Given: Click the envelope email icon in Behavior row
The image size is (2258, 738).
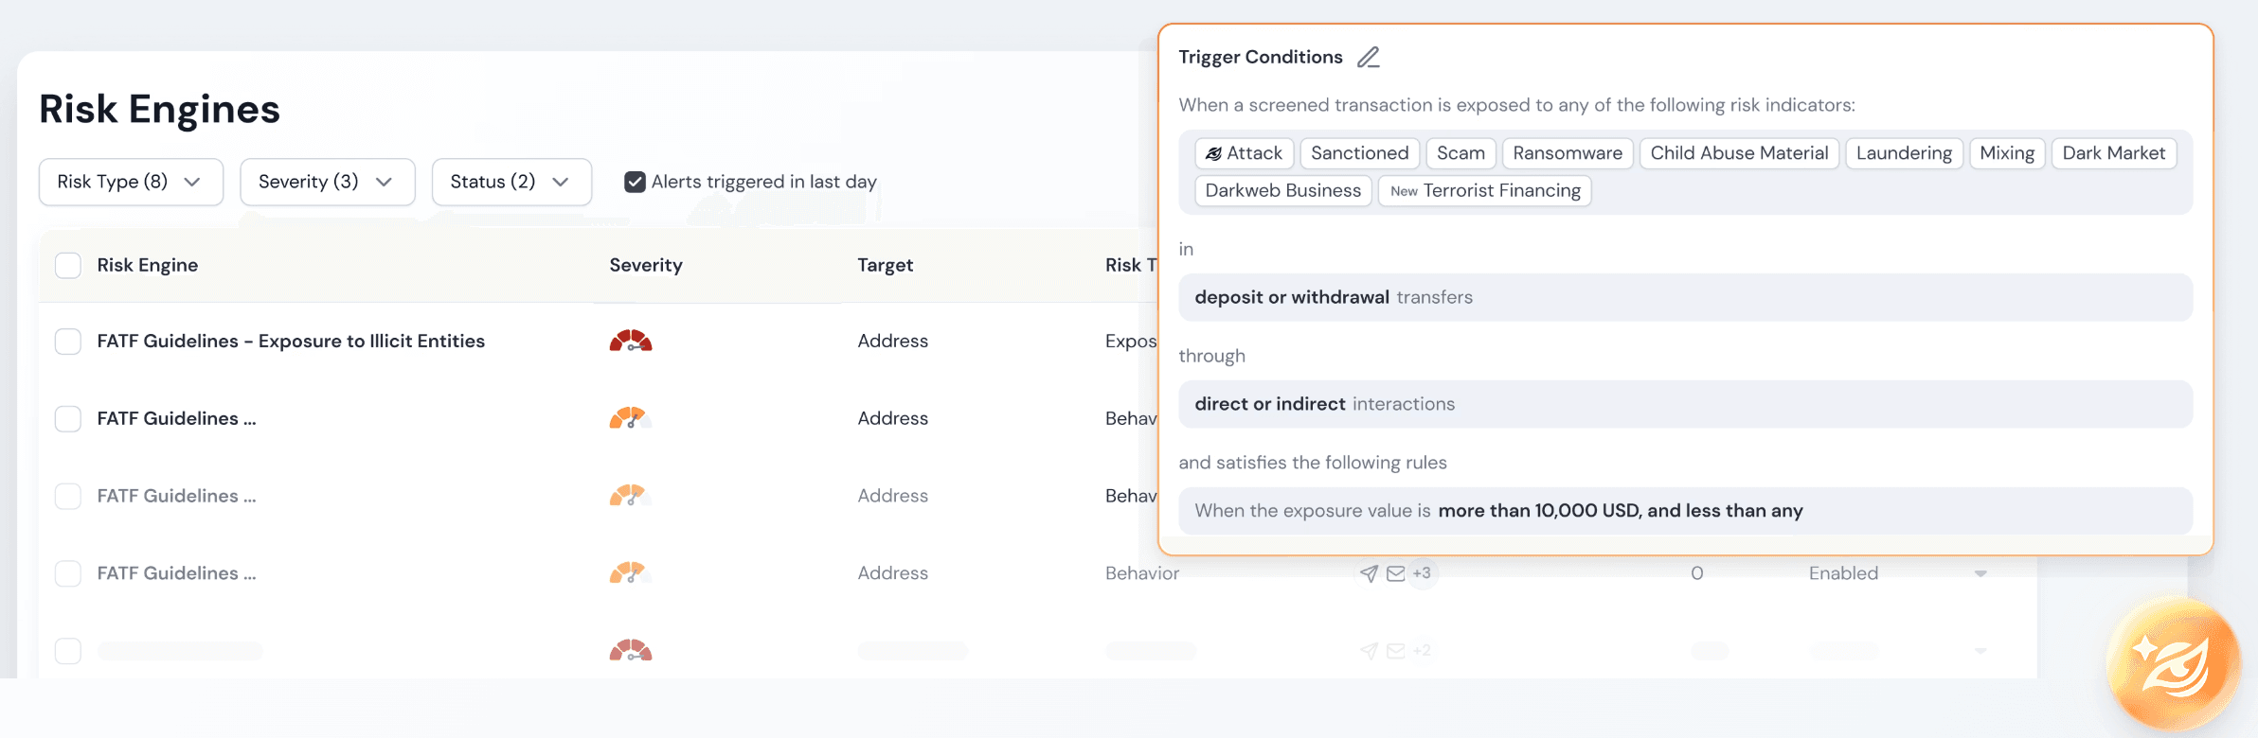Looking at the screenshot, I should click(x=1396, y=573).
